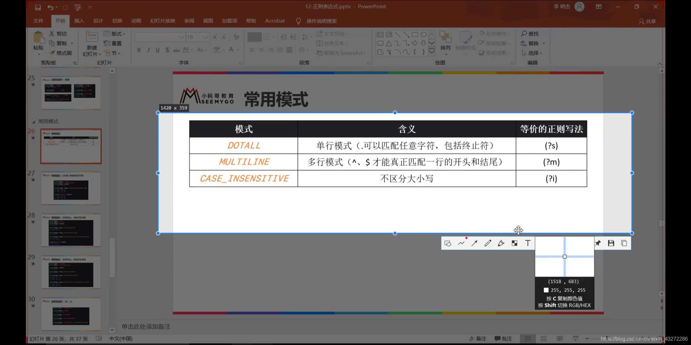The image size is (691, 345).
Task: Switch to Normal view in status bar
Action: coord(528,339)
